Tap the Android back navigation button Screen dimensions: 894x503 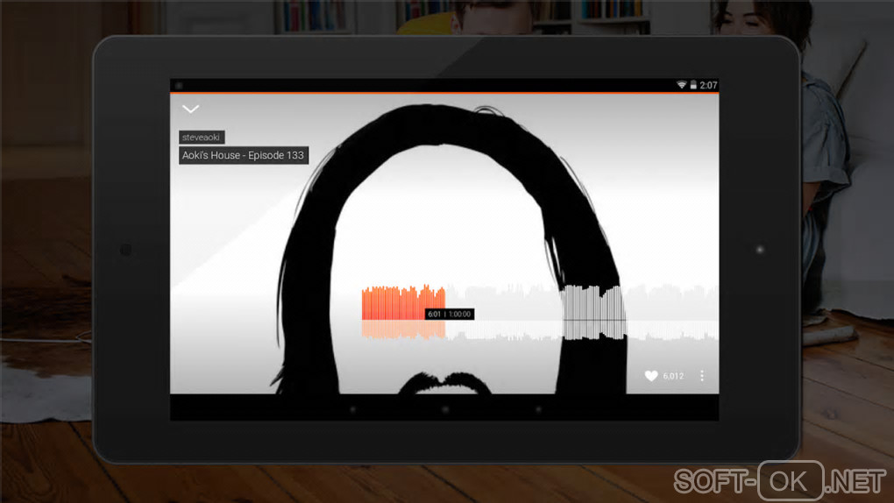[352, 409]
